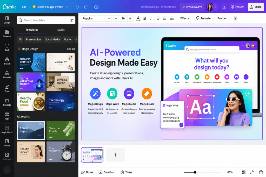Undo the last action
266x177 pixels.
coord(77,7)
